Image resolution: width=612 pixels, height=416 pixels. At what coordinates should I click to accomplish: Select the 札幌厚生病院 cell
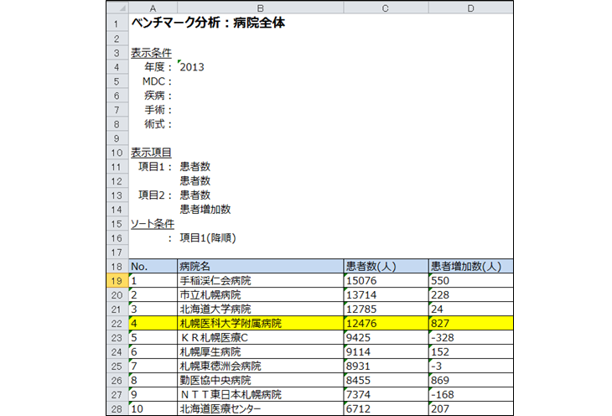pyautogui.click(x=261, y=352)
